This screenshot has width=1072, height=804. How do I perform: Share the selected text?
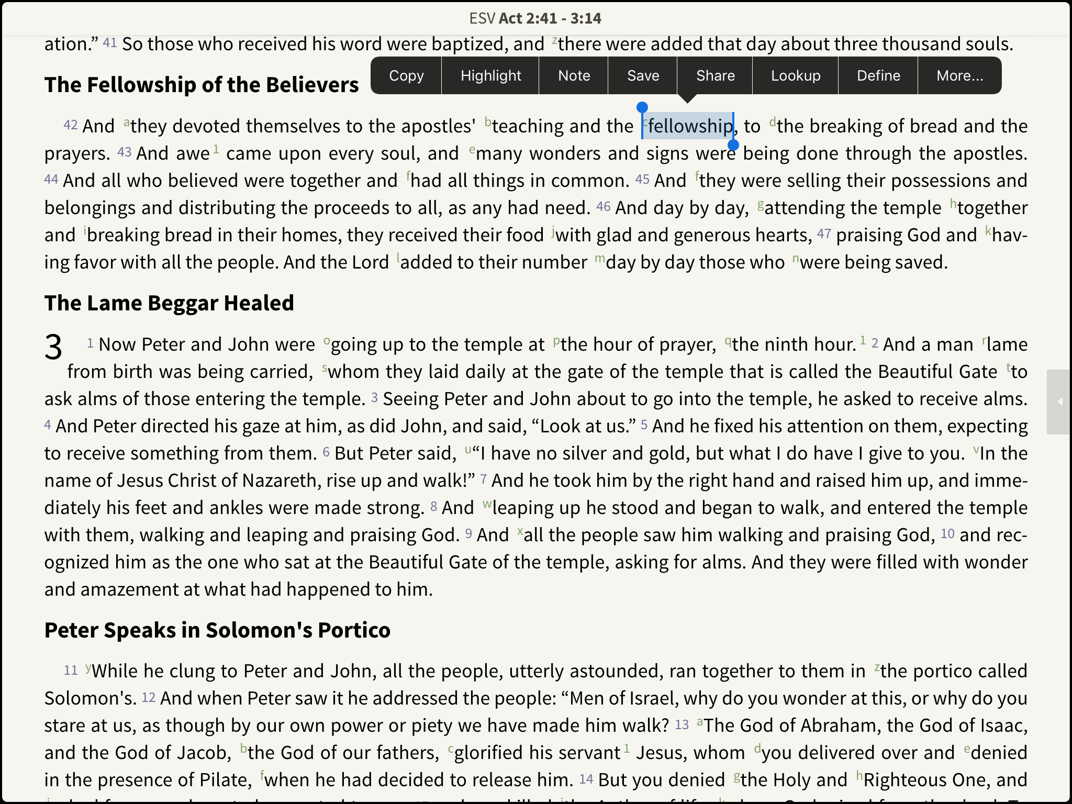(x=715, y=75)
